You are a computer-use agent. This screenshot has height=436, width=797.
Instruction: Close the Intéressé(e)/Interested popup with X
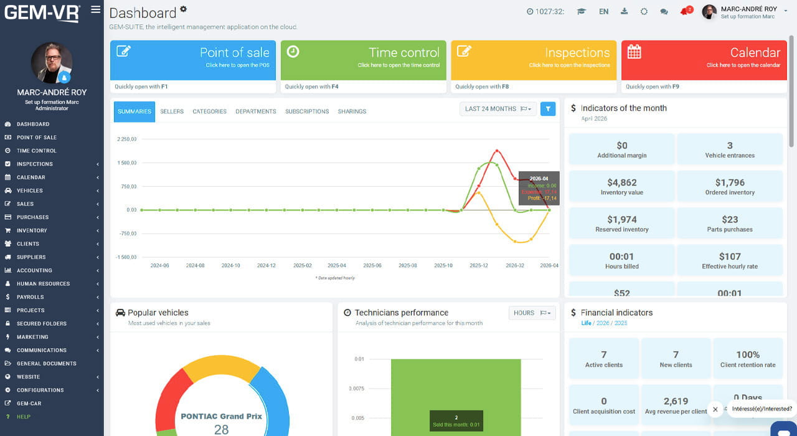point(715,409)
